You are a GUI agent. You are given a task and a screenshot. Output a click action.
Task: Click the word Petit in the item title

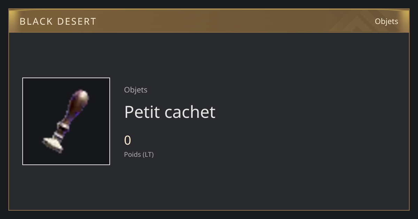[142, 112]
